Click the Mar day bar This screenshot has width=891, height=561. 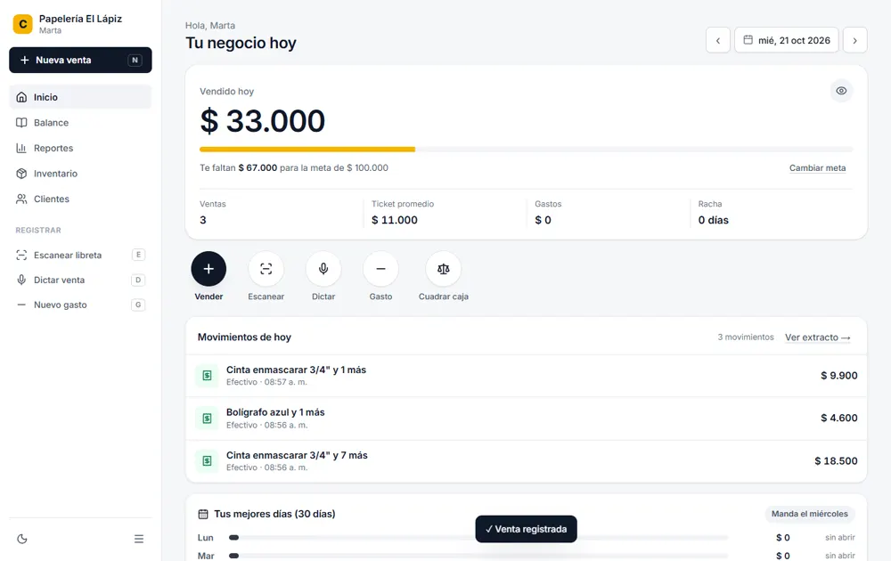tap(478, 556)
